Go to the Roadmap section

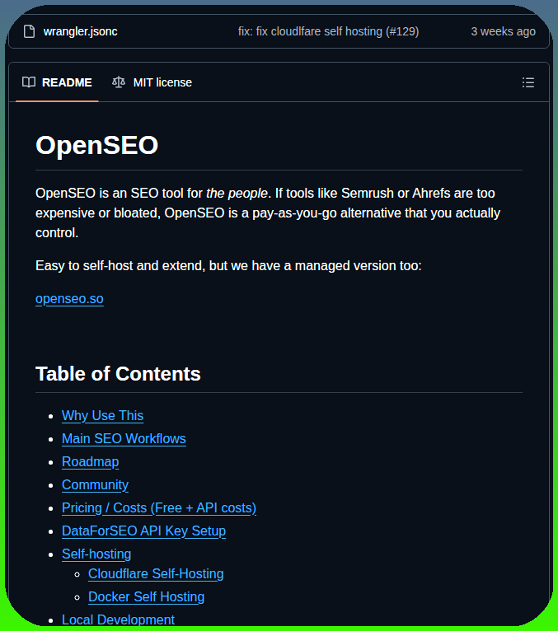pos(90,461)
